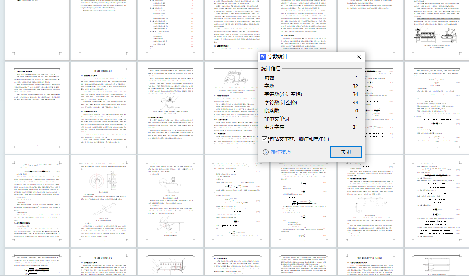
Task: Select the 页数 label
Action: 269,78
